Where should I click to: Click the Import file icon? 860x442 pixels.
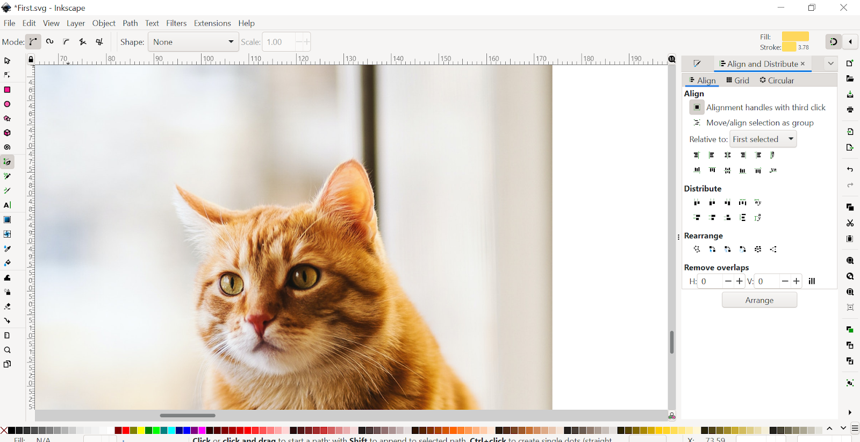click(x=850, y=132)
